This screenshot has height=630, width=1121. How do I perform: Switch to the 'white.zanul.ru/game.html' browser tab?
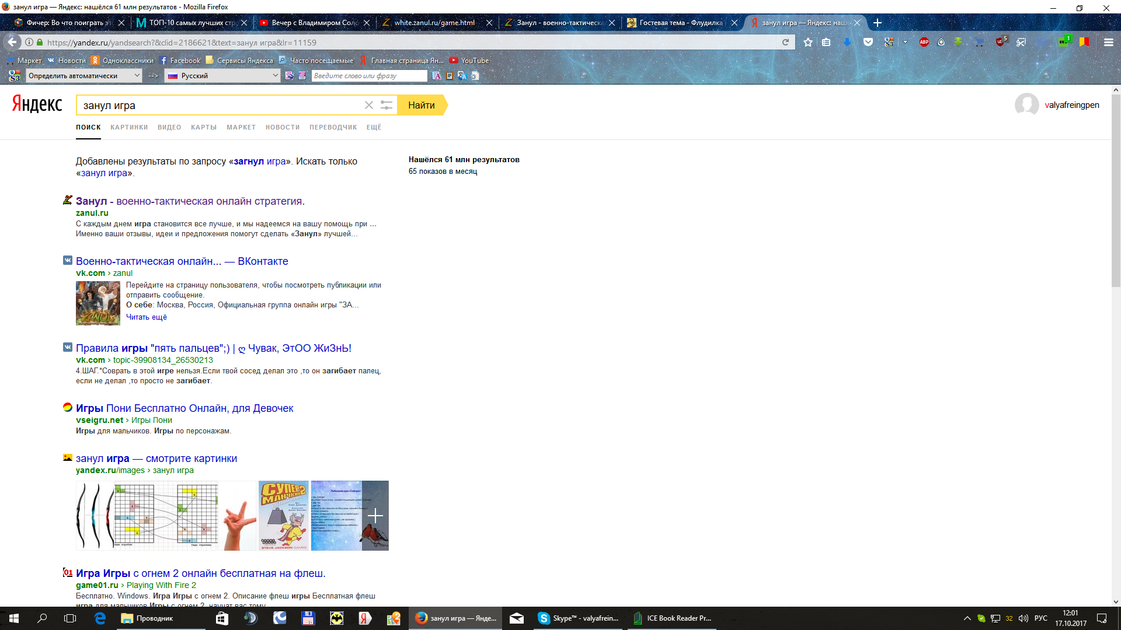[x=435, y=23]
